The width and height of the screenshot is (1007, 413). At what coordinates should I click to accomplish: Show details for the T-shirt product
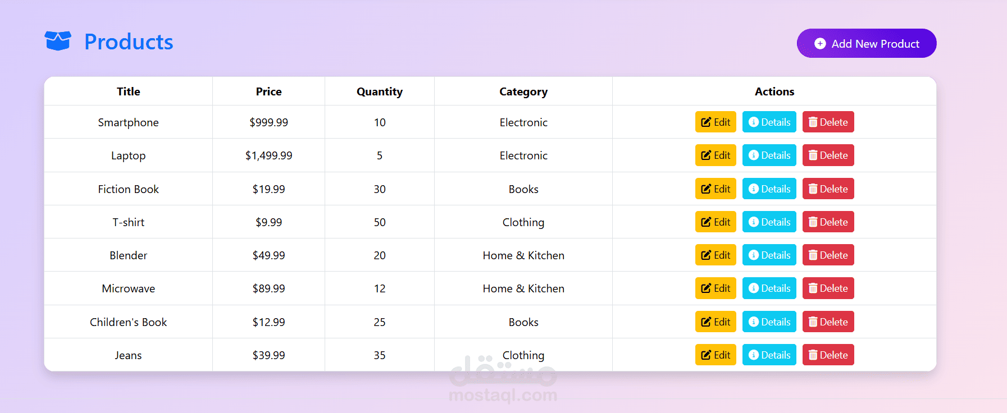pos(769,222)
